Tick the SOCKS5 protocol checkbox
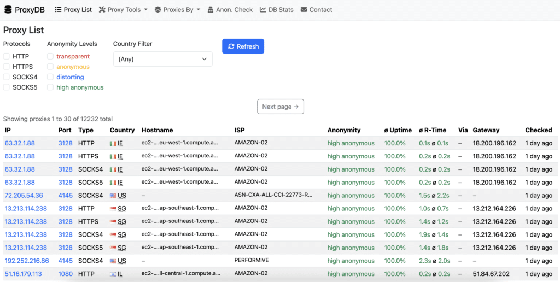 (x=7, y=87)
